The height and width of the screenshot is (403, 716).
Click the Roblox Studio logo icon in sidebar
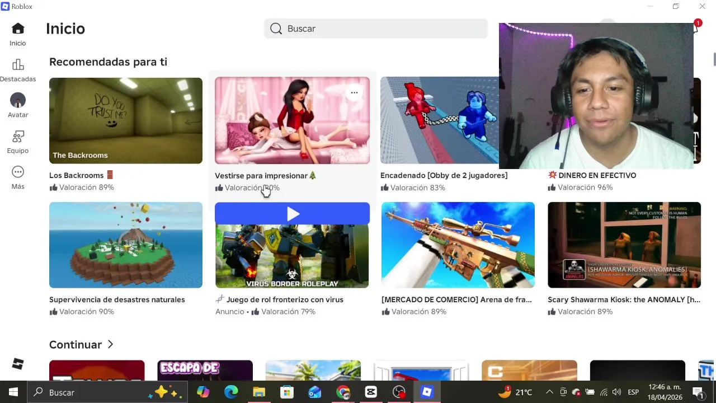coord(18,364)
